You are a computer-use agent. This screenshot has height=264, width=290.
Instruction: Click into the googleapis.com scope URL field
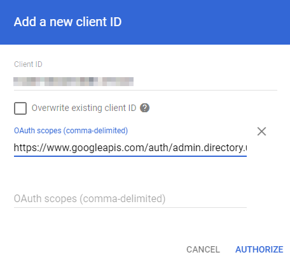[x=130, y=148]
